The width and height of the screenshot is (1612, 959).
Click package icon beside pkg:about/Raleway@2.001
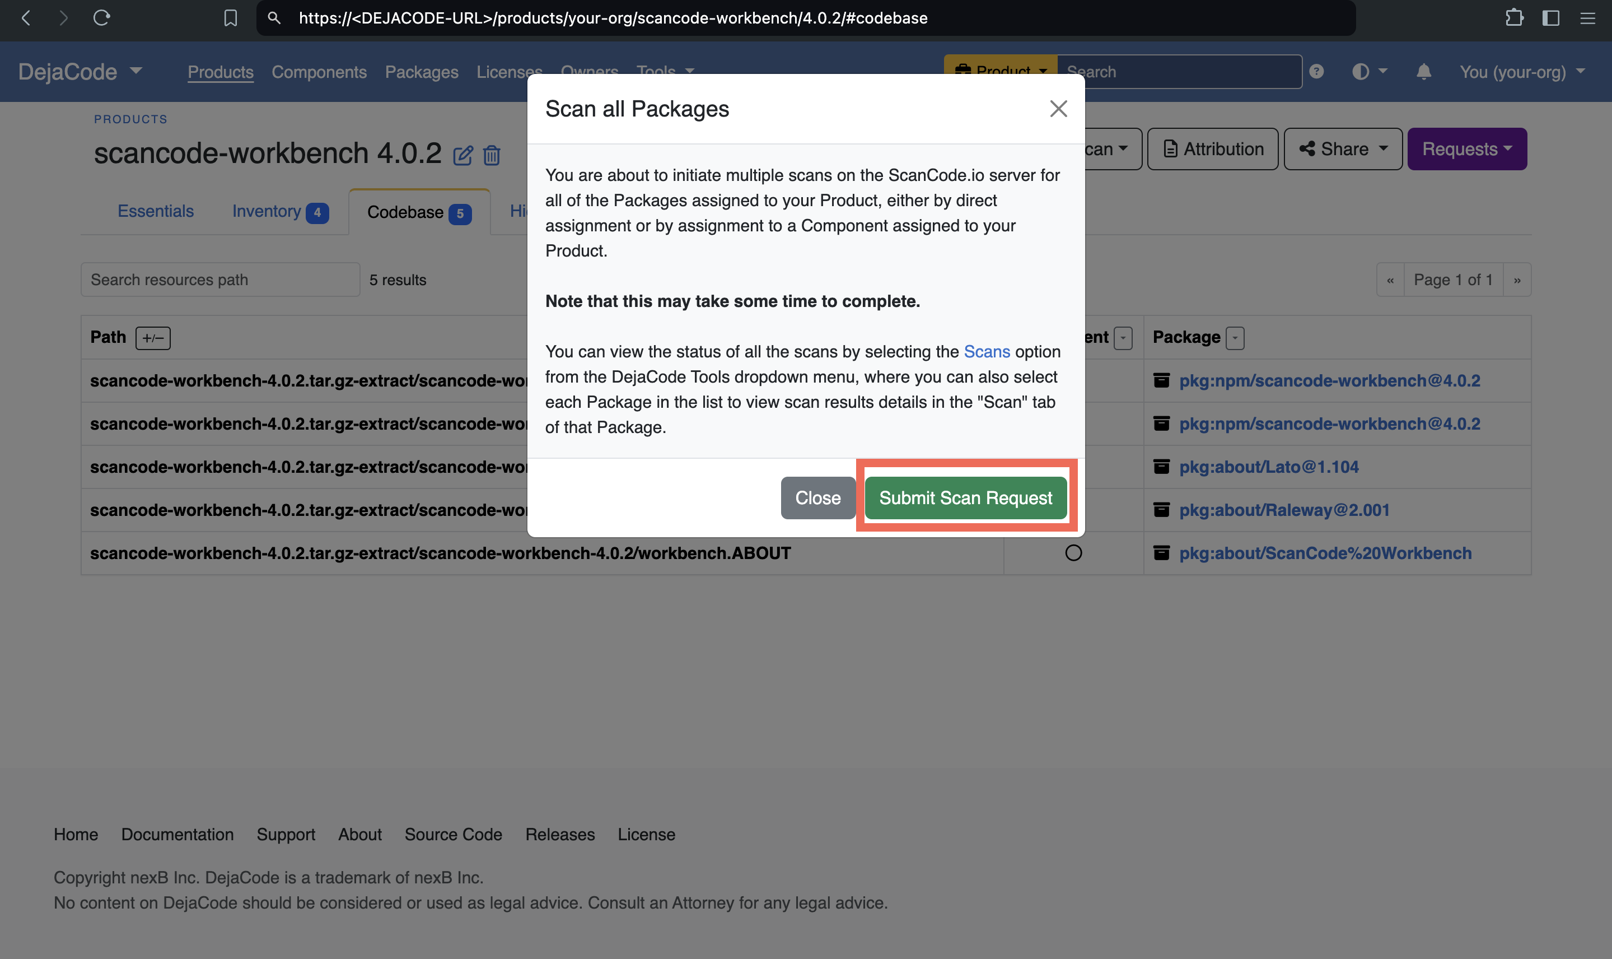pos(1161,510)
